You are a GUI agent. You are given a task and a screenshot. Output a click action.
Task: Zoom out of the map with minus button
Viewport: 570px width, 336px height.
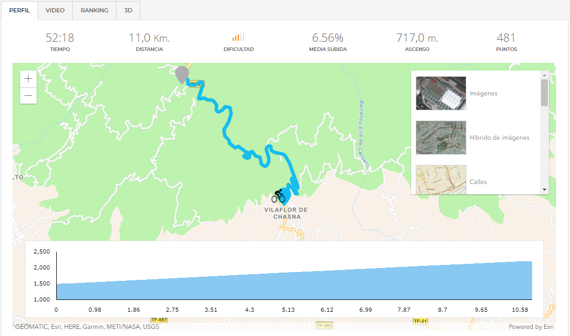point(28,95)
